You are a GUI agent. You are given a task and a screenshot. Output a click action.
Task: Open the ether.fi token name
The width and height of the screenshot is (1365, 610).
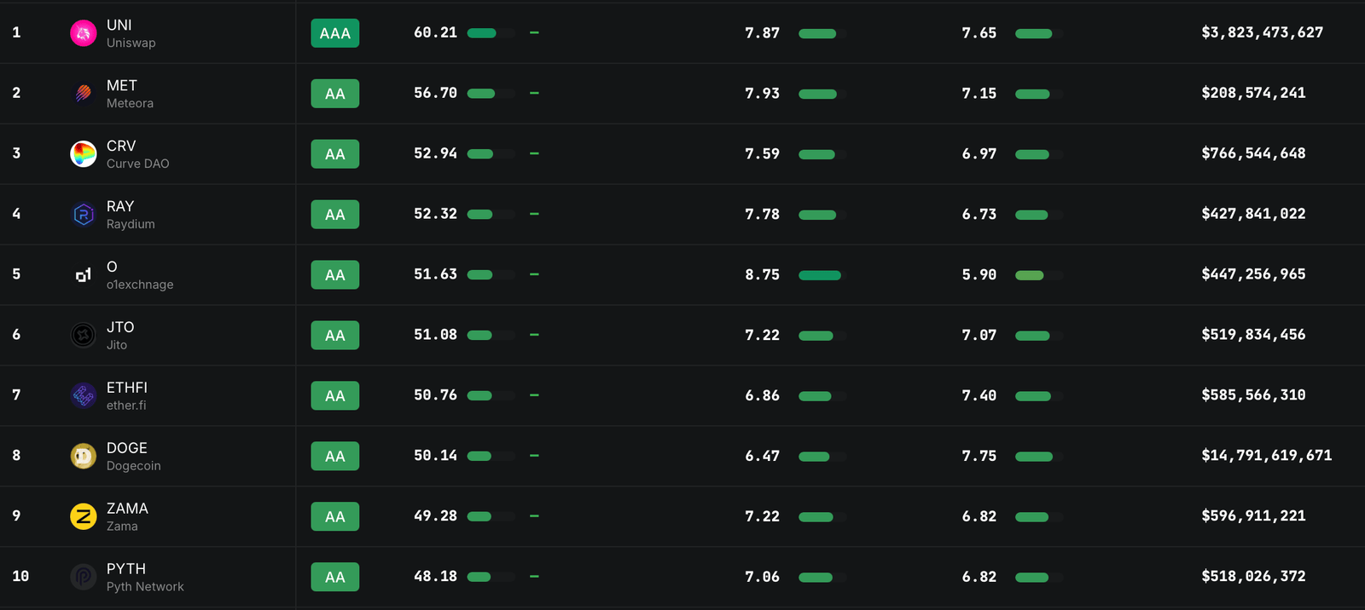point(126,406)
